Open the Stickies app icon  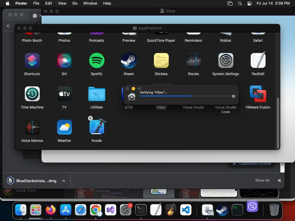tap(161, 60)
